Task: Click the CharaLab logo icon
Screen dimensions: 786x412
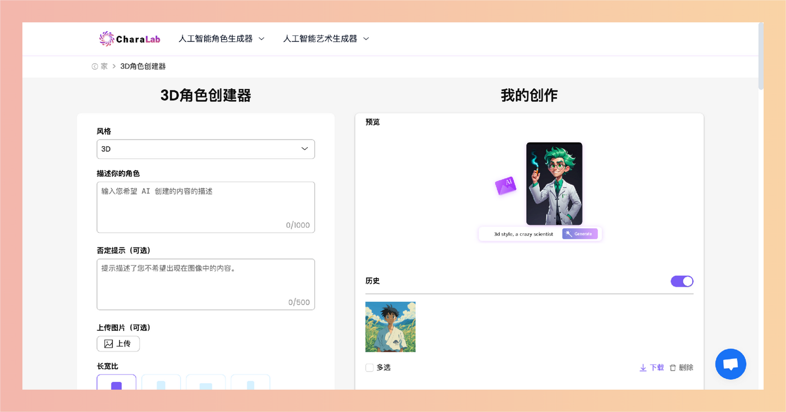Action: click(106, 38)
